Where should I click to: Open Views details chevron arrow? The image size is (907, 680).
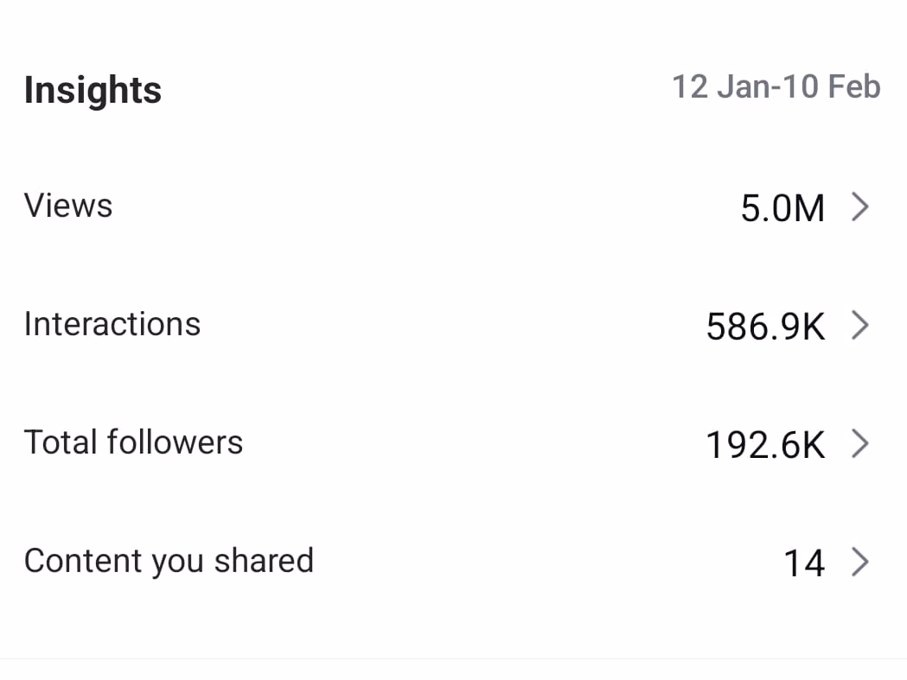click(x=859, y=207)
